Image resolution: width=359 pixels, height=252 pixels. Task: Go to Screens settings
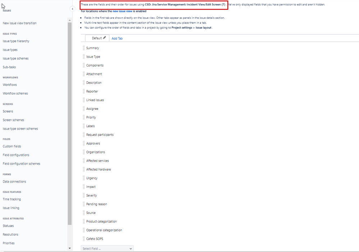click(x=8, y=112)
